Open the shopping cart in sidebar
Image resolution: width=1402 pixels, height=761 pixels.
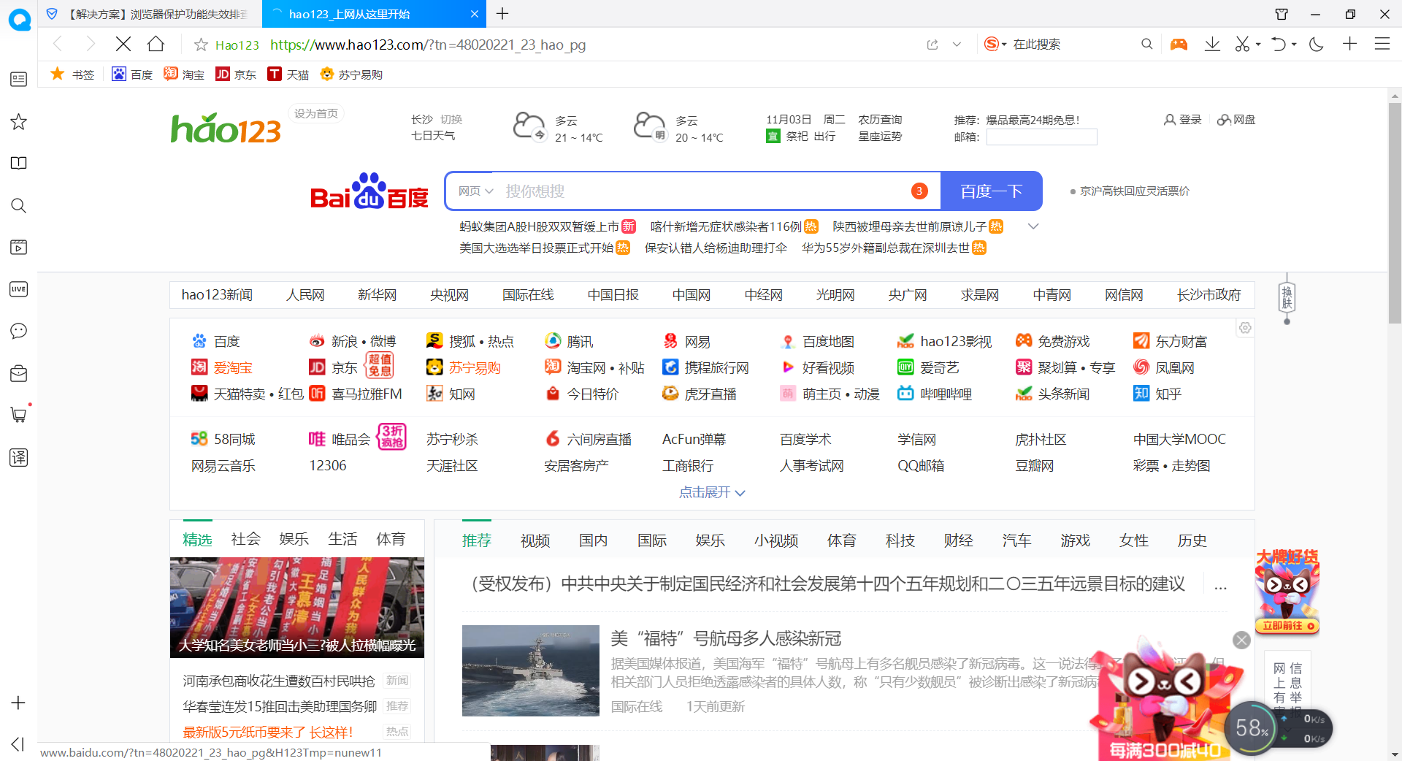(19, 415)
